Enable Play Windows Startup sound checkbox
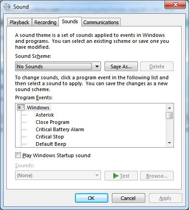This screenshot has width=190, height=210. [x=18, y=155]
